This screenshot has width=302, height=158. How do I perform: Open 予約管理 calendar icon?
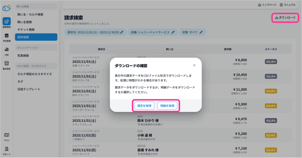6,36
